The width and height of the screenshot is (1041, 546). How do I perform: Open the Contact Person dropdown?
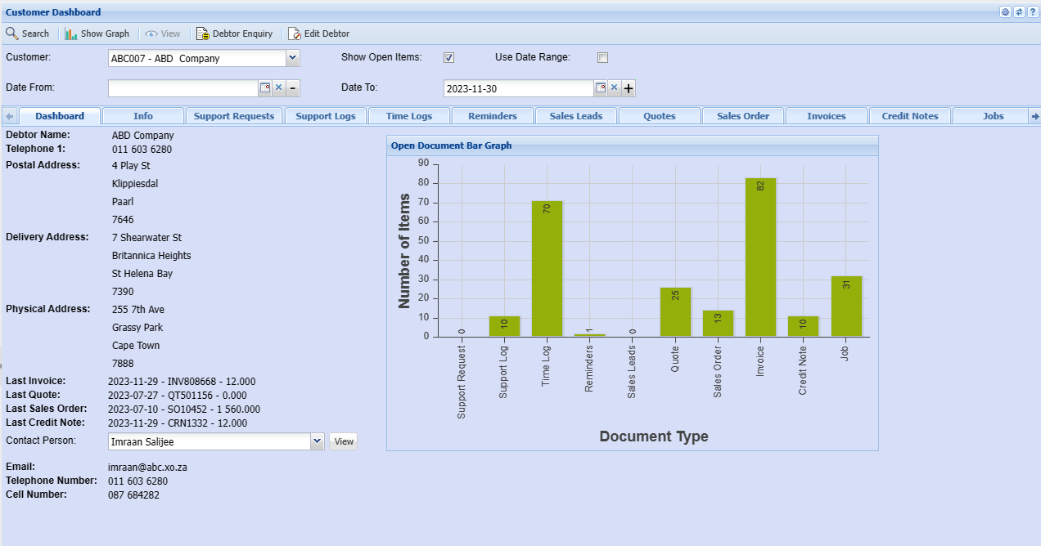(318, 441)
